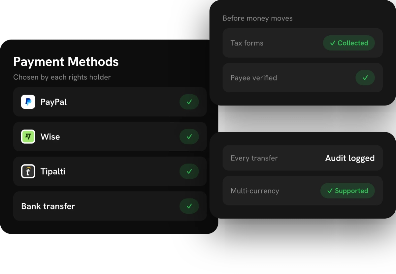Click the Collected status badge
Viewport: 396px width, 274px height.
click(349, 43)
